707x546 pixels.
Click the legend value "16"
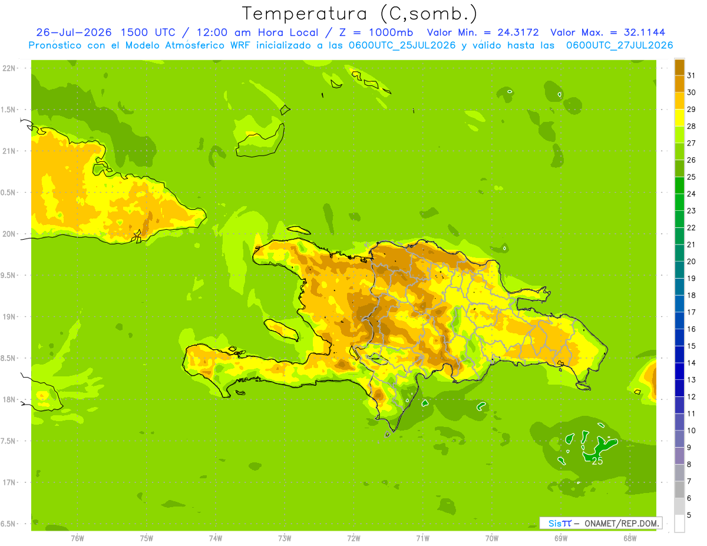coord(692,329)
